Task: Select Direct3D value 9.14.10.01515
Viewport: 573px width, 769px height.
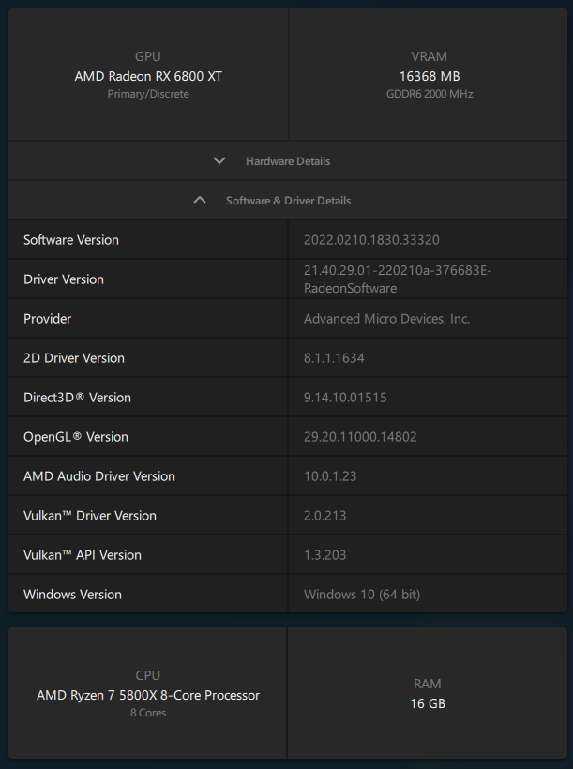Action: (345, 398)
